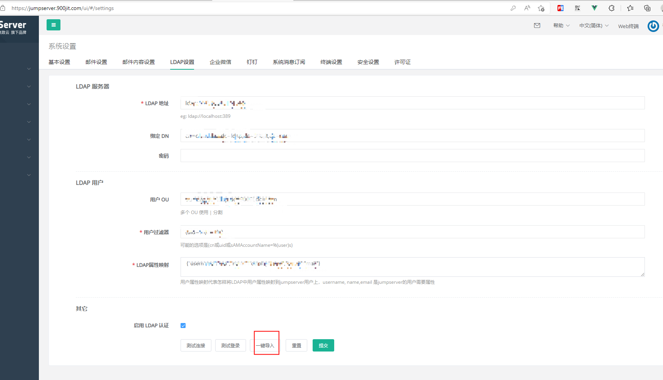Click the 用户 OU input field

412,199
